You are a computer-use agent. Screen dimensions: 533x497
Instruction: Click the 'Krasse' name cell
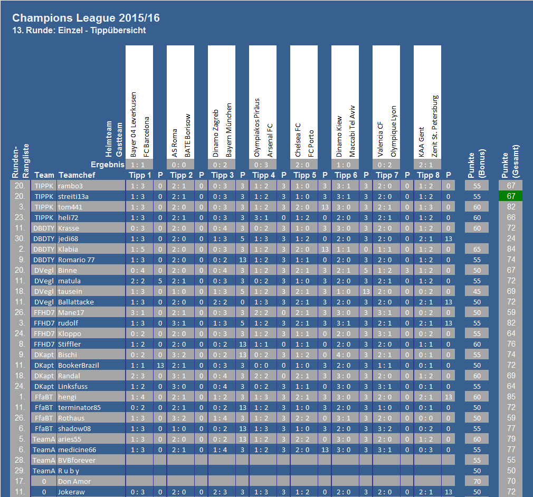click(x=91, y=228)
